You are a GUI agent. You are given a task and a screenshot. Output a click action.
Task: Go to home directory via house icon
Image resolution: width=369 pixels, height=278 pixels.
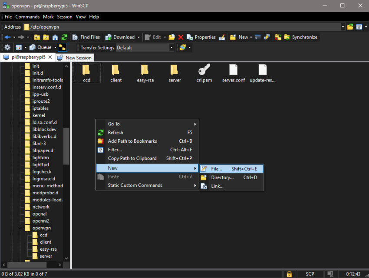(x=55, y=37)
